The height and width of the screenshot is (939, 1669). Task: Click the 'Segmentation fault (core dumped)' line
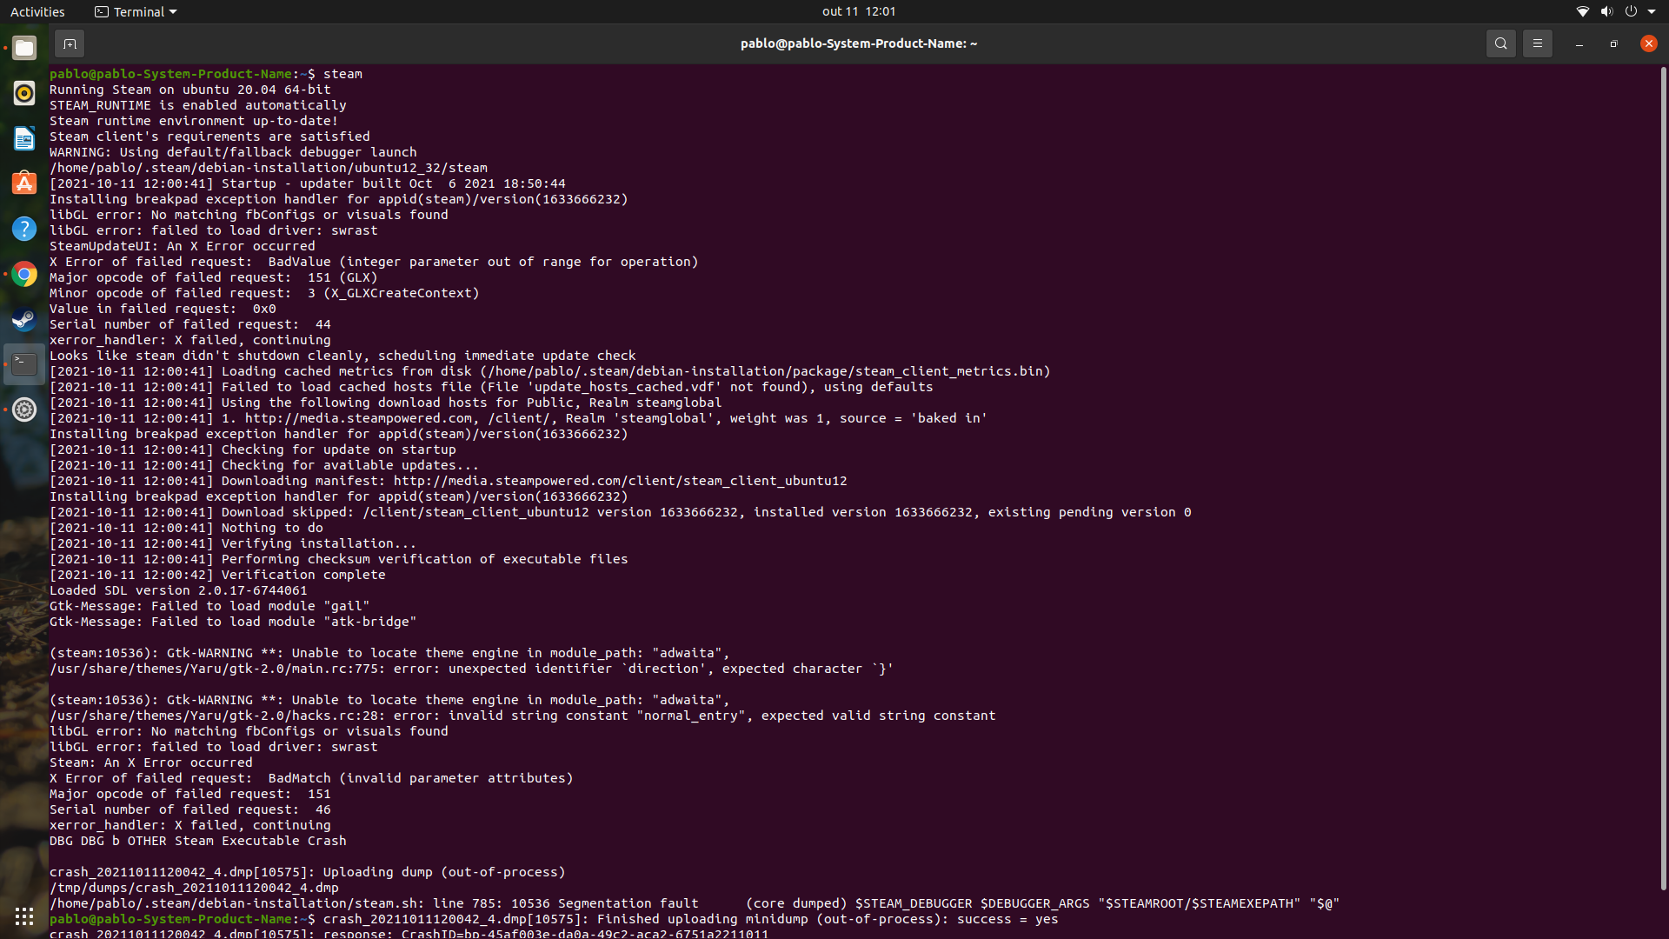click(695, 903)
